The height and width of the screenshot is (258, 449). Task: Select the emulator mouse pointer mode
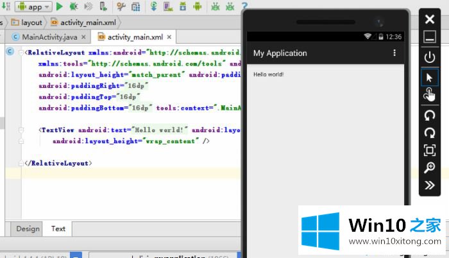[430, 77]
